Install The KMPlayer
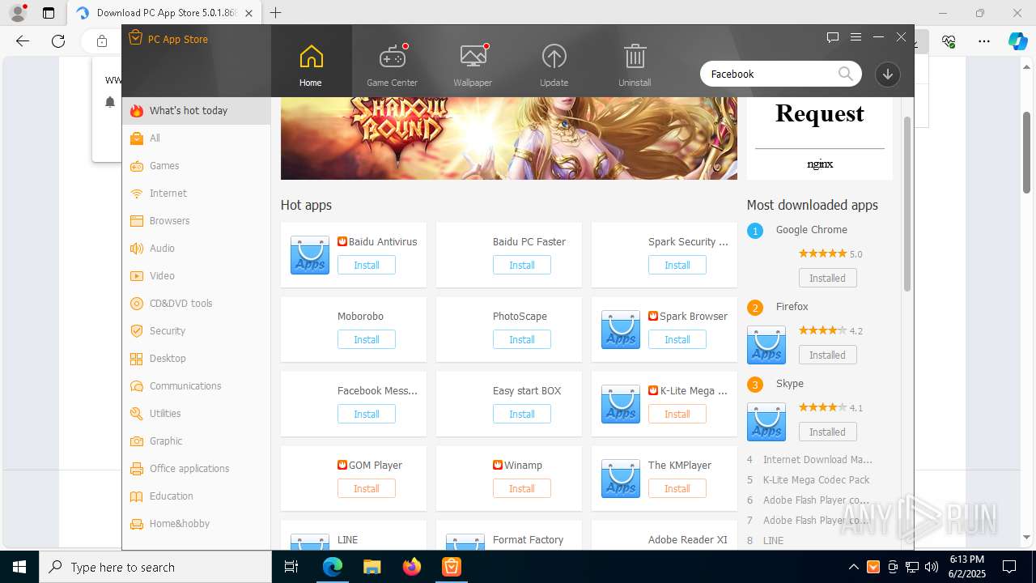 coord(677,489)
